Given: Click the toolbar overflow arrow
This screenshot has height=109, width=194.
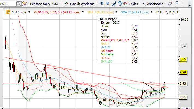Looking at the screenshot, I should pyautogui.click(x=190, y=5).
